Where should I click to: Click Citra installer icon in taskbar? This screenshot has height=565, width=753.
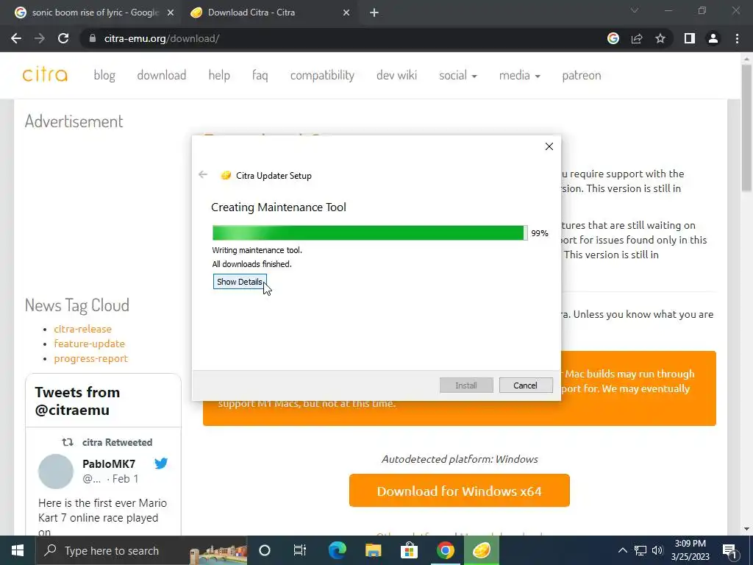[x=481, y=550]
